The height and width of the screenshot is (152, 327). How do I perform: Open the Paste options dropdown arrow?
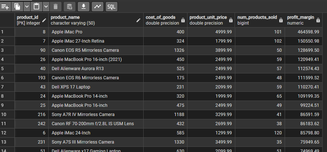[46, 7]
